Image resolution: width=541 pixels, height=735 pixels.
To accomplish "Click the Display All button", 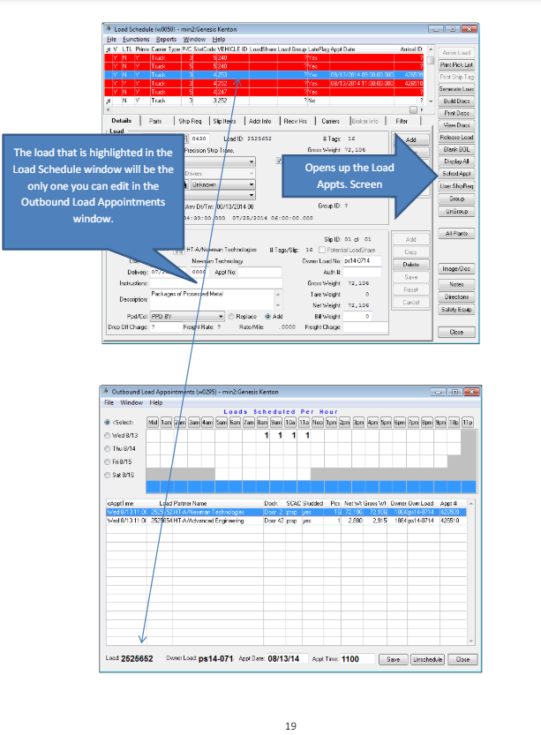I will pos(456,161).
